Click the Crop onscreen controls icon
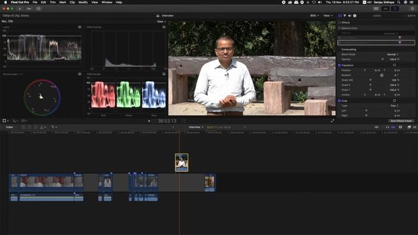This screenshot has height=235, width=418. click(x=394, y=101)
